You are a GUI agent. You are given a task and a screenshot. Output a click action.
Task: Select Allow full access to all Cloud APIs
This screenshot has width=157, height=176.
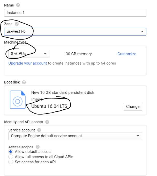point(11,157)
